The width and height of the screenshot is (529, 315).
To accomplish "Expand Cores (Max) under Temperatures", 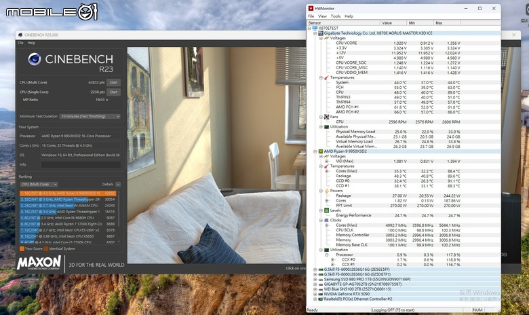I will click(x=327, y=171).
